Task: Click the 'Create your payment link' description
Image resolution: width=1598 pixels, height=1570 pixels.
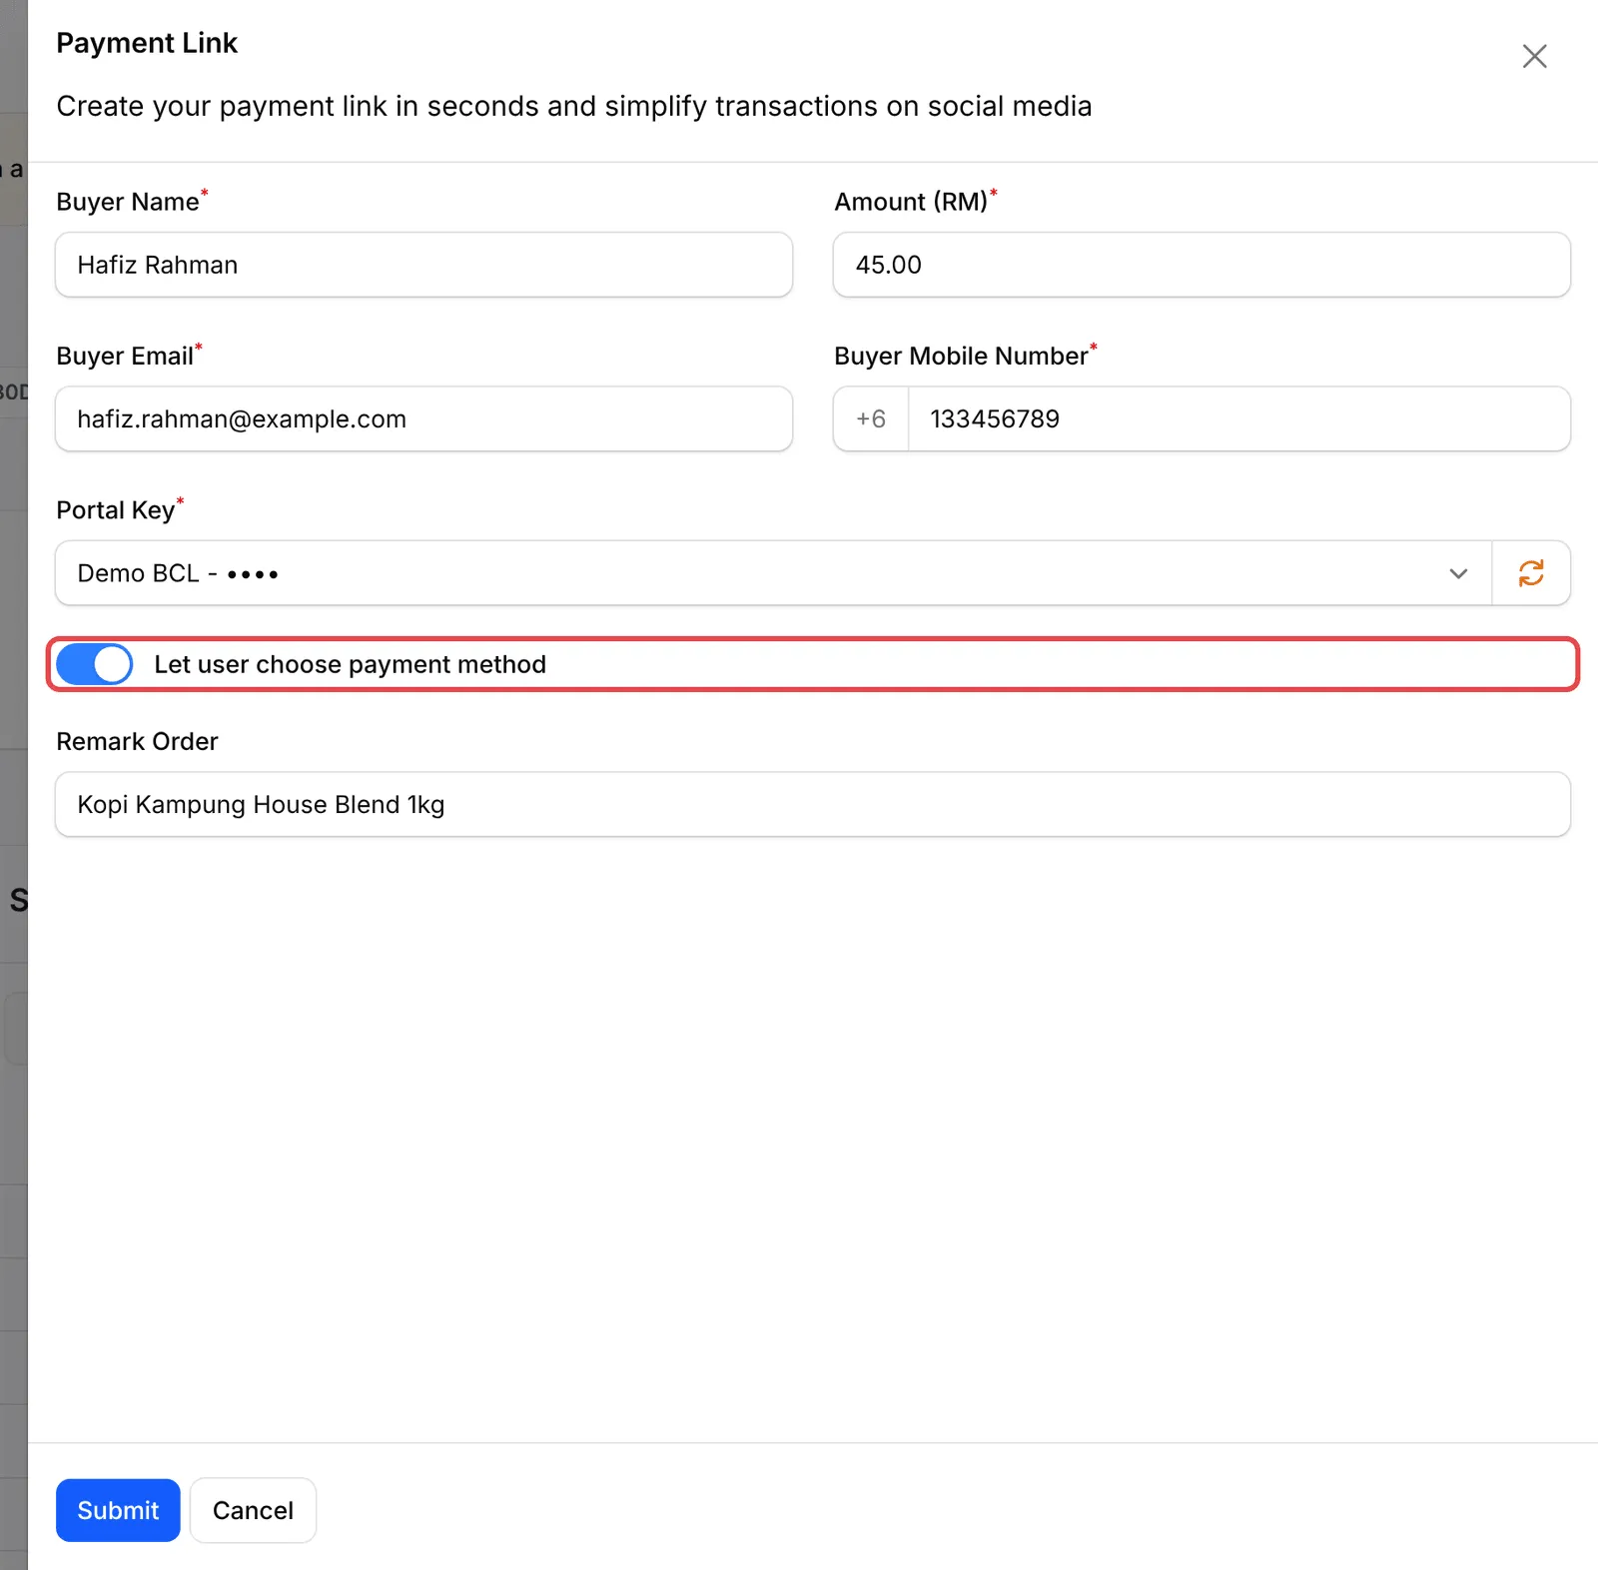Action: pos(574,106)
